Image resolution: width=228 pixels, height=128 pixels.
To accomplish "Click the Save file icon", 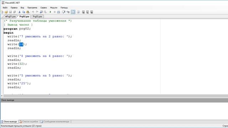I will pyautogui.click(x=10, y=12).
